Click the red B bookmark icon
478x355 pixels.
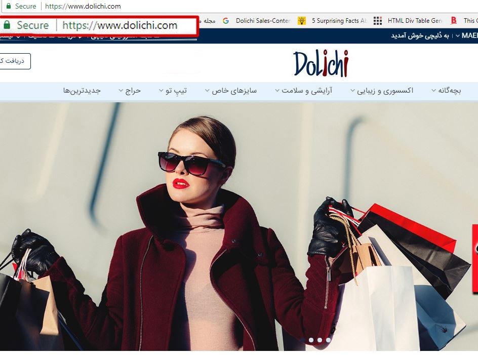click(454, 21)
